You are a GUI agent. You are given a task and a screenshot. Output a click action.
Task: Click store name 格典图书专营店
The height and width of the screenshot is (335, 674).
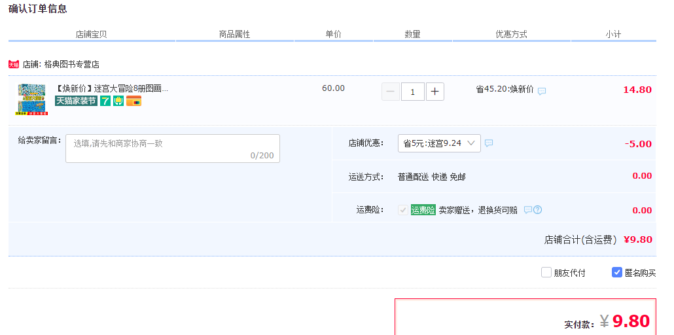[x=72, y=65]
